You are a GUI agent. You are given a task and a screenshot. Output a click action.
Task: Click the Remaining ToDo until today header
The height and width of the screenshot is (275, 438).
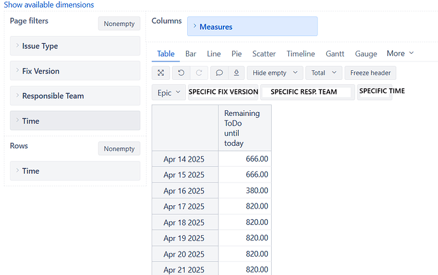[244, 127]
